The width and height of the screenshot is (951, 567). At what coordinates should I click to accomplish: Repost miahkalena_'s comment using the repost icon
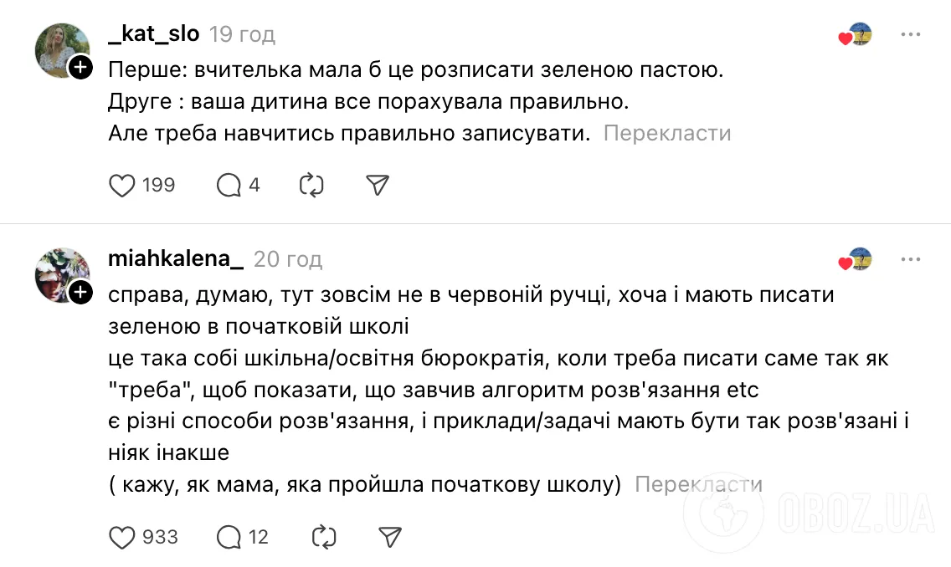click(x=323, y=538)
